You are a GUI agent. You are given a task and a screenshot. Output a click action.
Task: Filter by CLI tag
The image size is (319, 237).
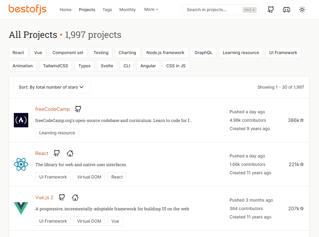pyautogui.click(x=127, y=66)
